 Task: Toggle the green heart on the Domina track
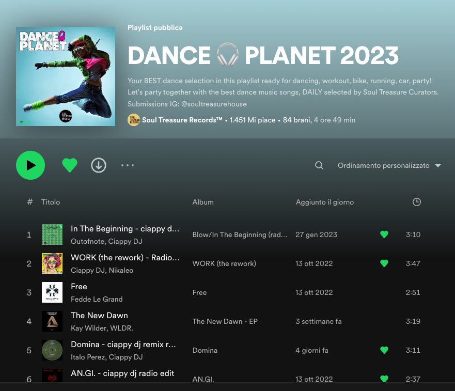[384, 350]
